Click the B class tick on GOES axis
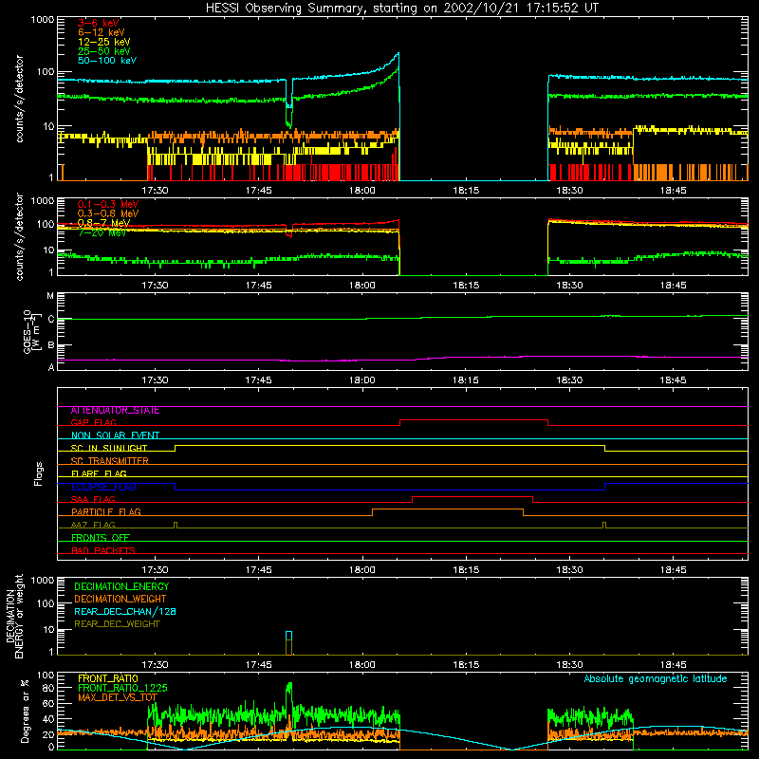Viewport: 759px width, 759px height. tap(51, 345)
